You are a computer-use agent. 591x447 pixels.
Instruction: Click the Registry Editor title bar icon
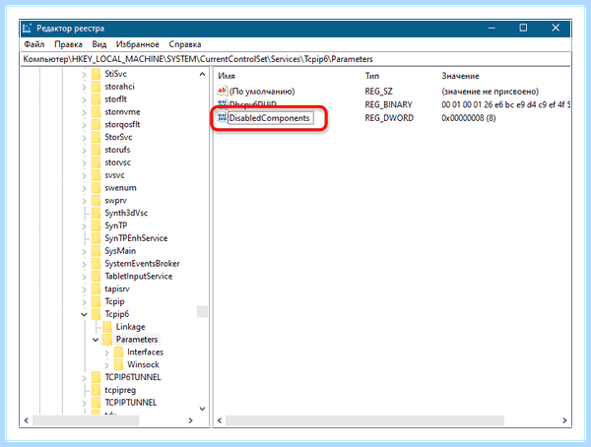27,29
